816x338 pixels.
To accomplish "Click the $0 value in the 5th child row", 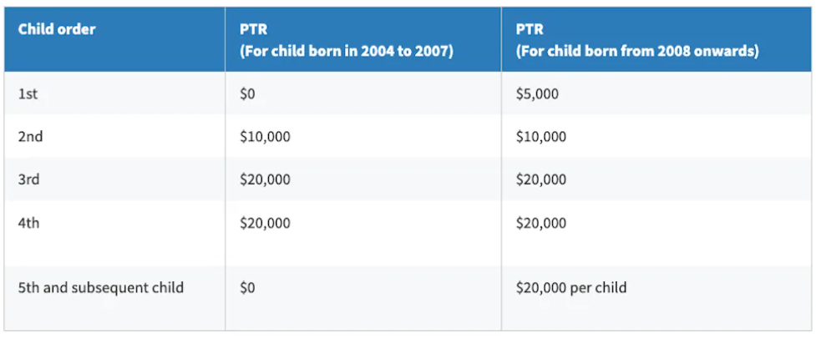I will pyautogui.click(x=248, y=288).
